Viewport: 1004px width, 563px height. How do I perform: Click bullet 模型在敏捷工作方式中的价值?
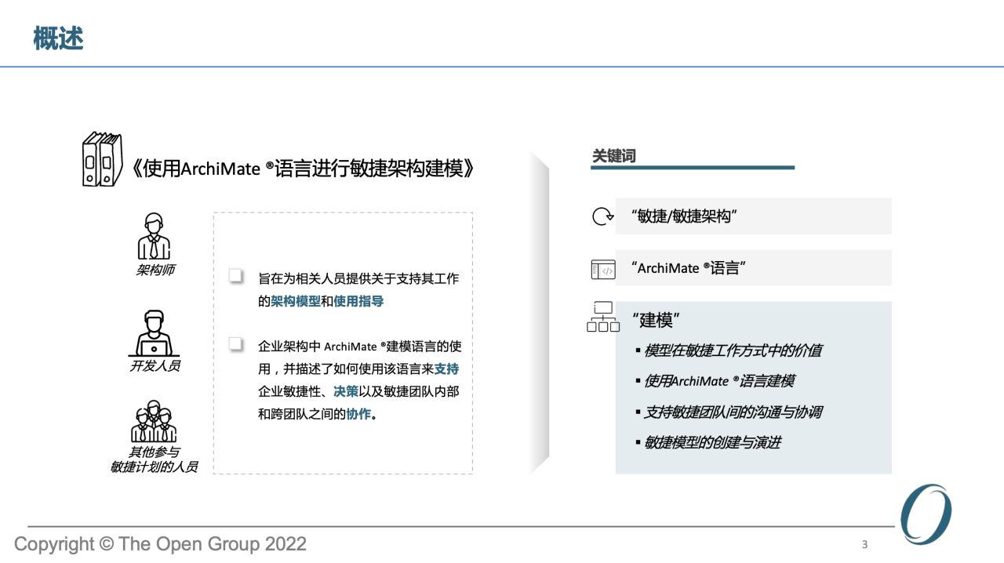pos(729,351)
